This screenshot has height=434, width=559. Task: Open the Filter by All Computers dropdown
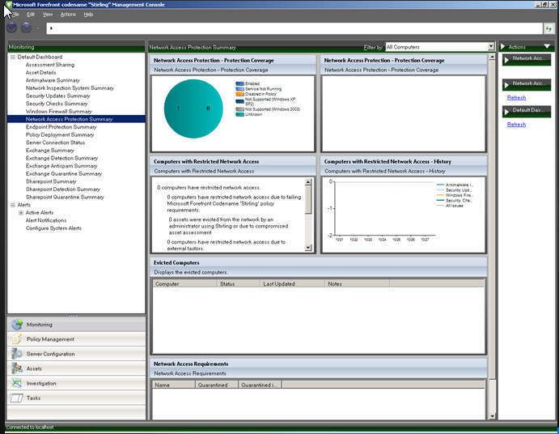(x=491, y=47)
